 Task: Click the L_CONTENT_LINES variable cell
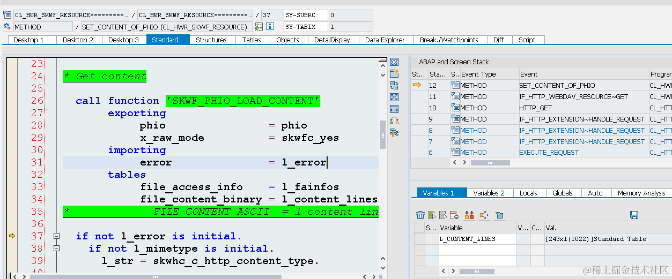pyautogui.click(x=477, y=239)
